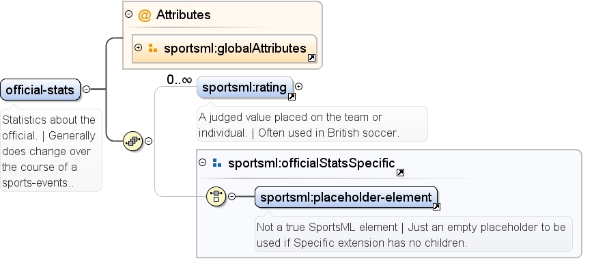The height and width of the screenshot is (259, 594).
Task: Follow the reference arrow on sportsml:rating
Action: [292, 97]
